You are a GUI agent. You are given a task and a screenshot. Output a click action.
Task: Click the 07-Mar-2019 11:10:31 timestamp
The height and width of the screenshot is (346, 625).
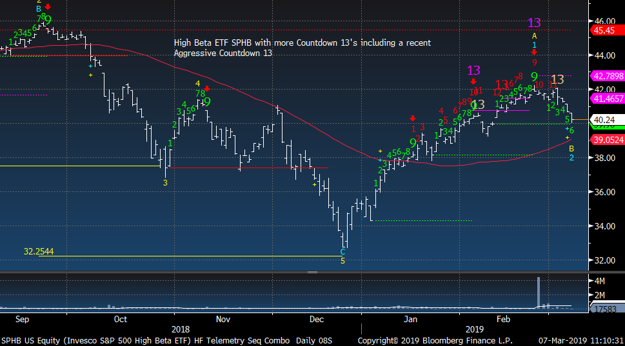tap(580, 340)
